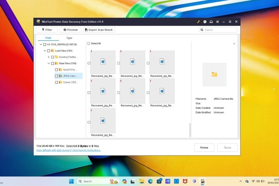Click the 'JPEG Camera file' filename value
Viewport: 279px width, 186px height.
coord(223,99)
